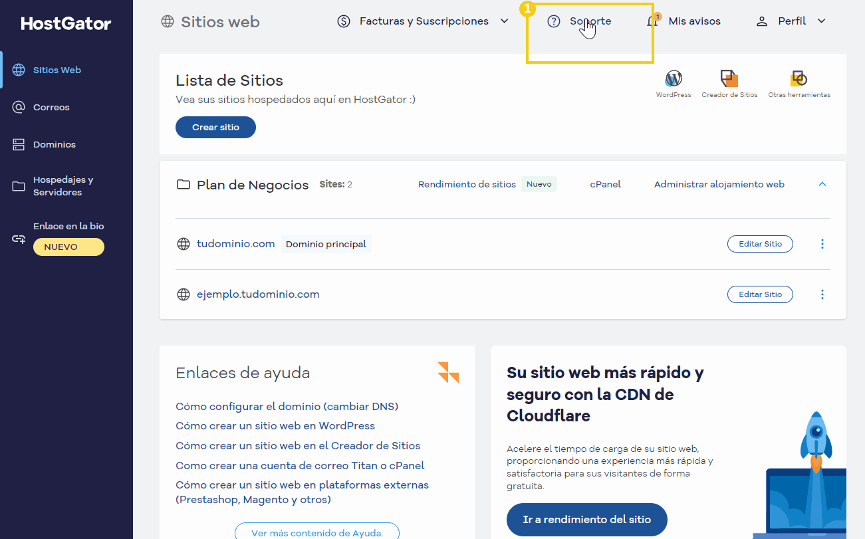Viewport: 865px width, 539px height.
Task: Open Cómo crear sitio web en WordPress
Action: [x=275, y=426]
